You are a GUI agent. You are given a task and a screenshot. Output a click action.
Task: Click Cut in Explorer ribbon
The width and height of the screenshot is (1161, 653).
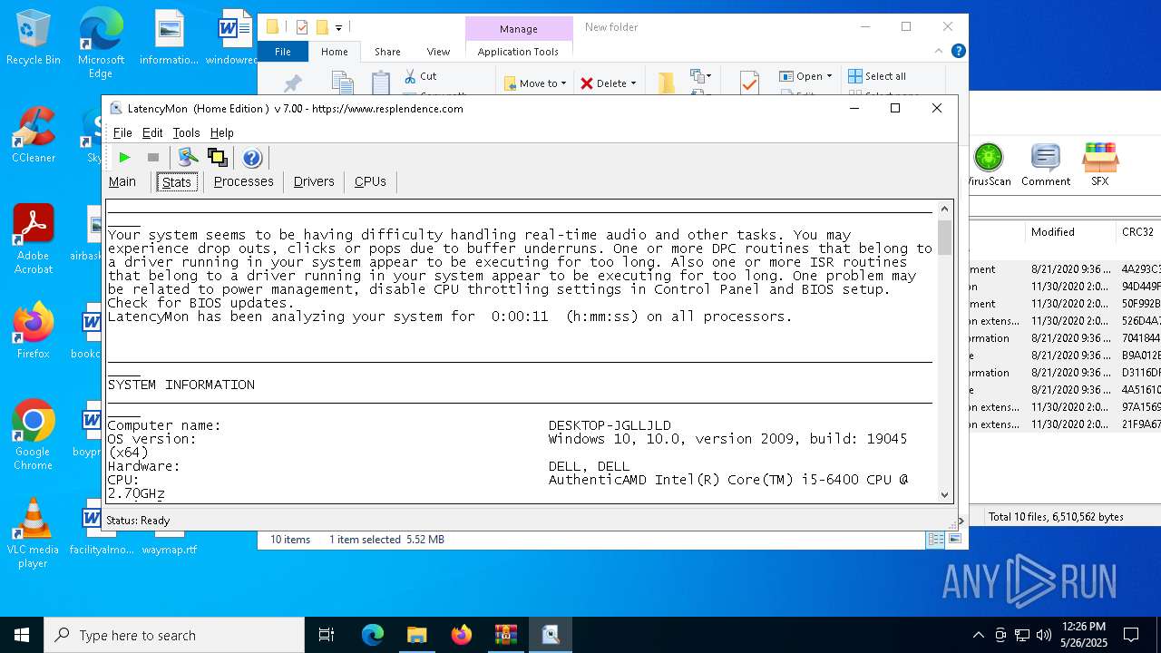point(421,76)
